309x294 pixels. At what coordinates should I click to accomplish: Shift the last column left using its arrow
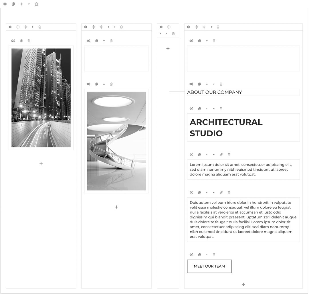(211, 27)
